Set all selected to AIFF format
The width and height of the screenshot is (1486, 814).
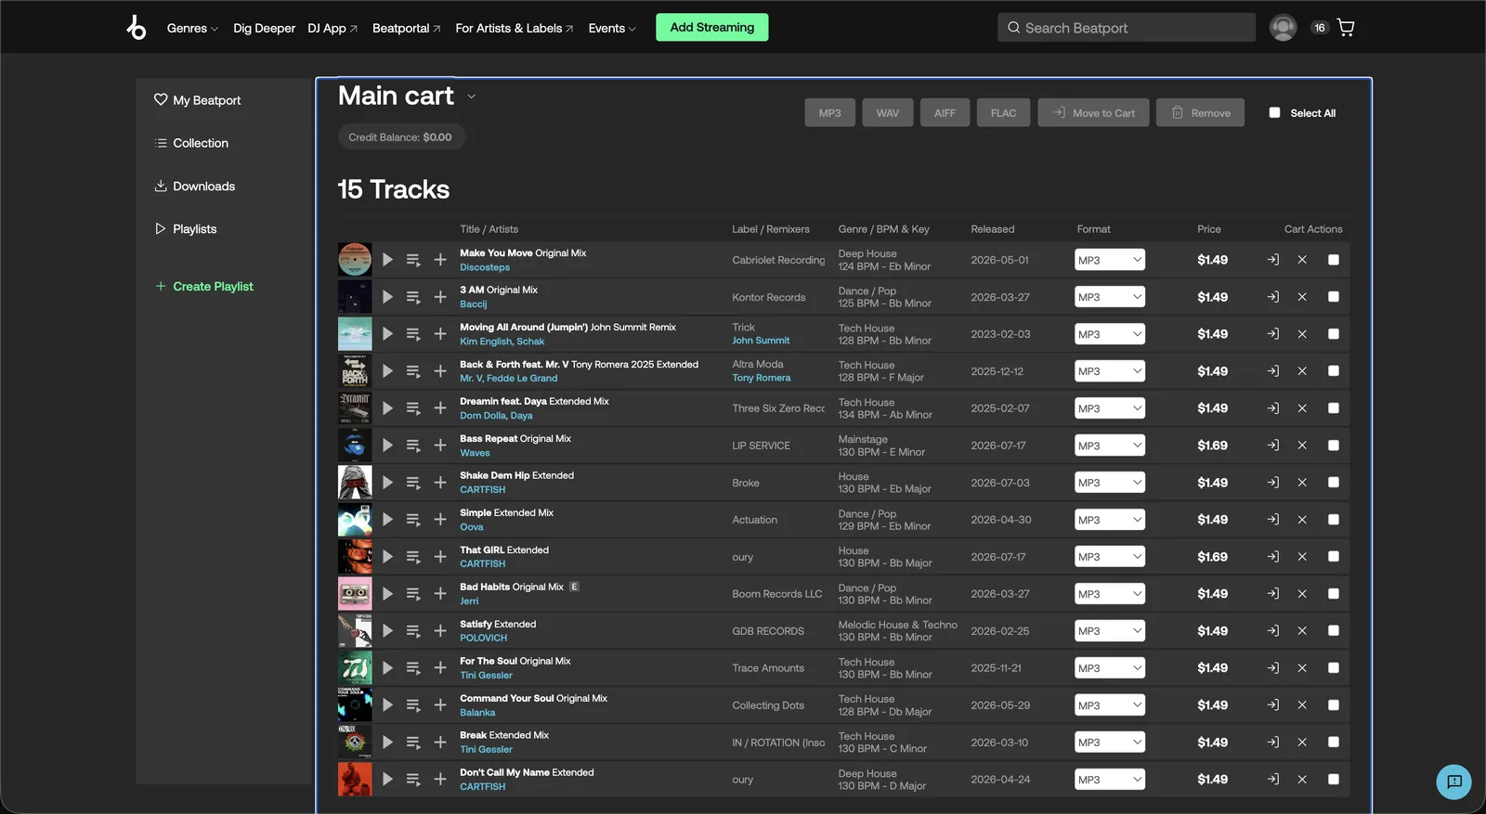pyautogui.click(x=945, y=112)
